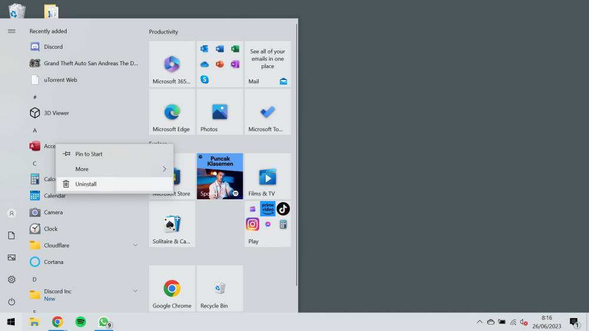The height and width of the screenshot is (331, 589).
Task: Open the Mail tile
Action: (267, 64)
